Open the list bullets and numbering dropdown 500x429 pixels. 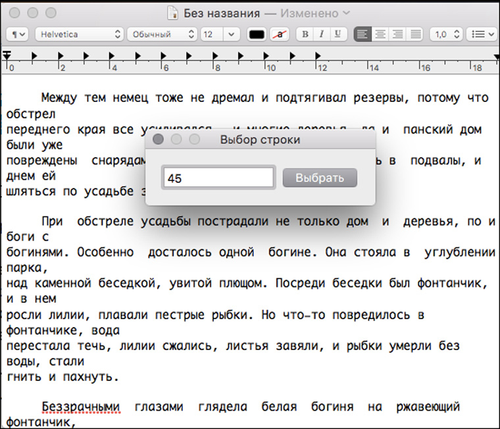(482, 34)
